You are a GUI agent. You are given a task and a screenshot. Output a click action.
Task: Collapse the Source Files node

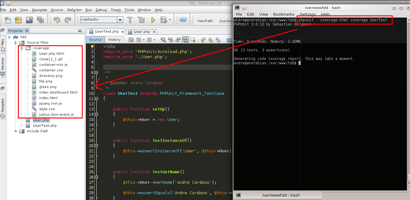click(x=15, y=42)
